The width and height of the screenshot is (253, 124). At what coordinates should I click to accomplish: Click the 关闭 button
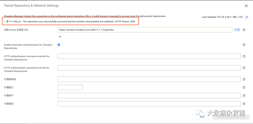point(202,117)
